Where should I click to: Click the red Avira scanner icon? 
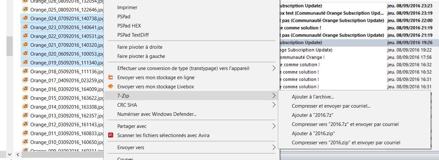coord(110,135)
